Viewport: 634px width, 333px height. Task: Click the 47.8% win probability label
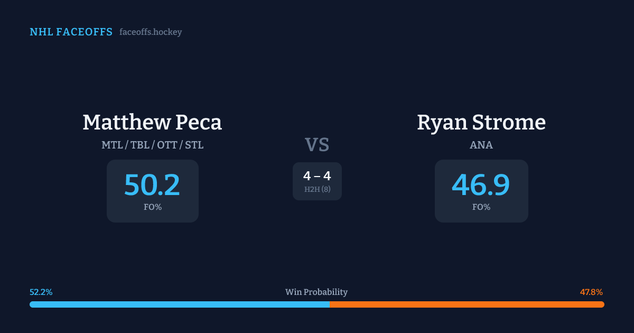[591, 292]
